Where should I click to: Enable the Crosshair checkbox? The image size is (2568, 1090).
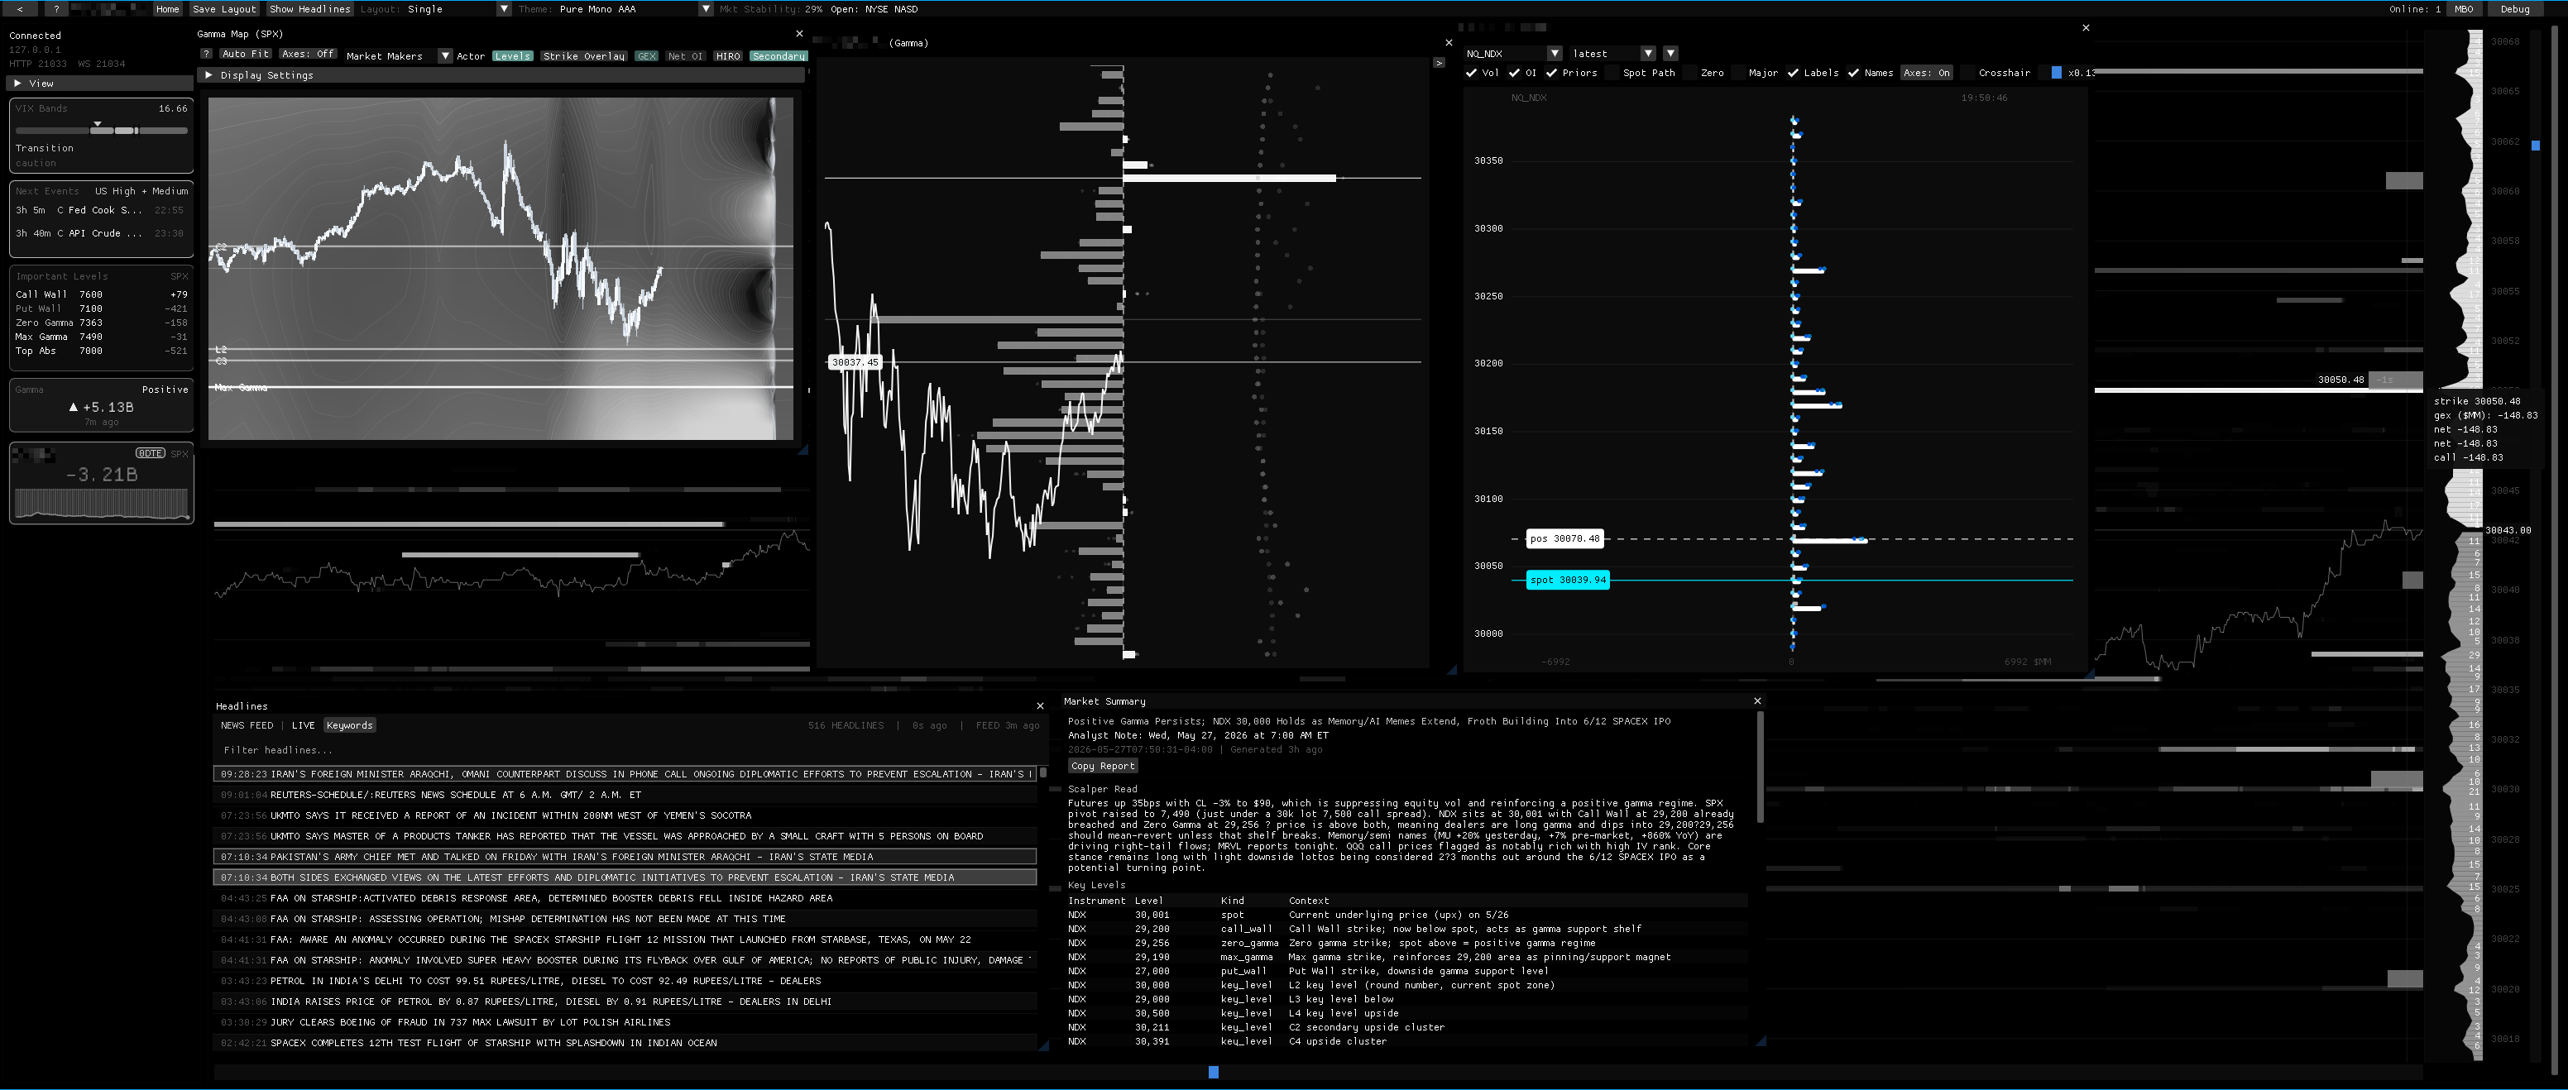(x=1968, y=73)
